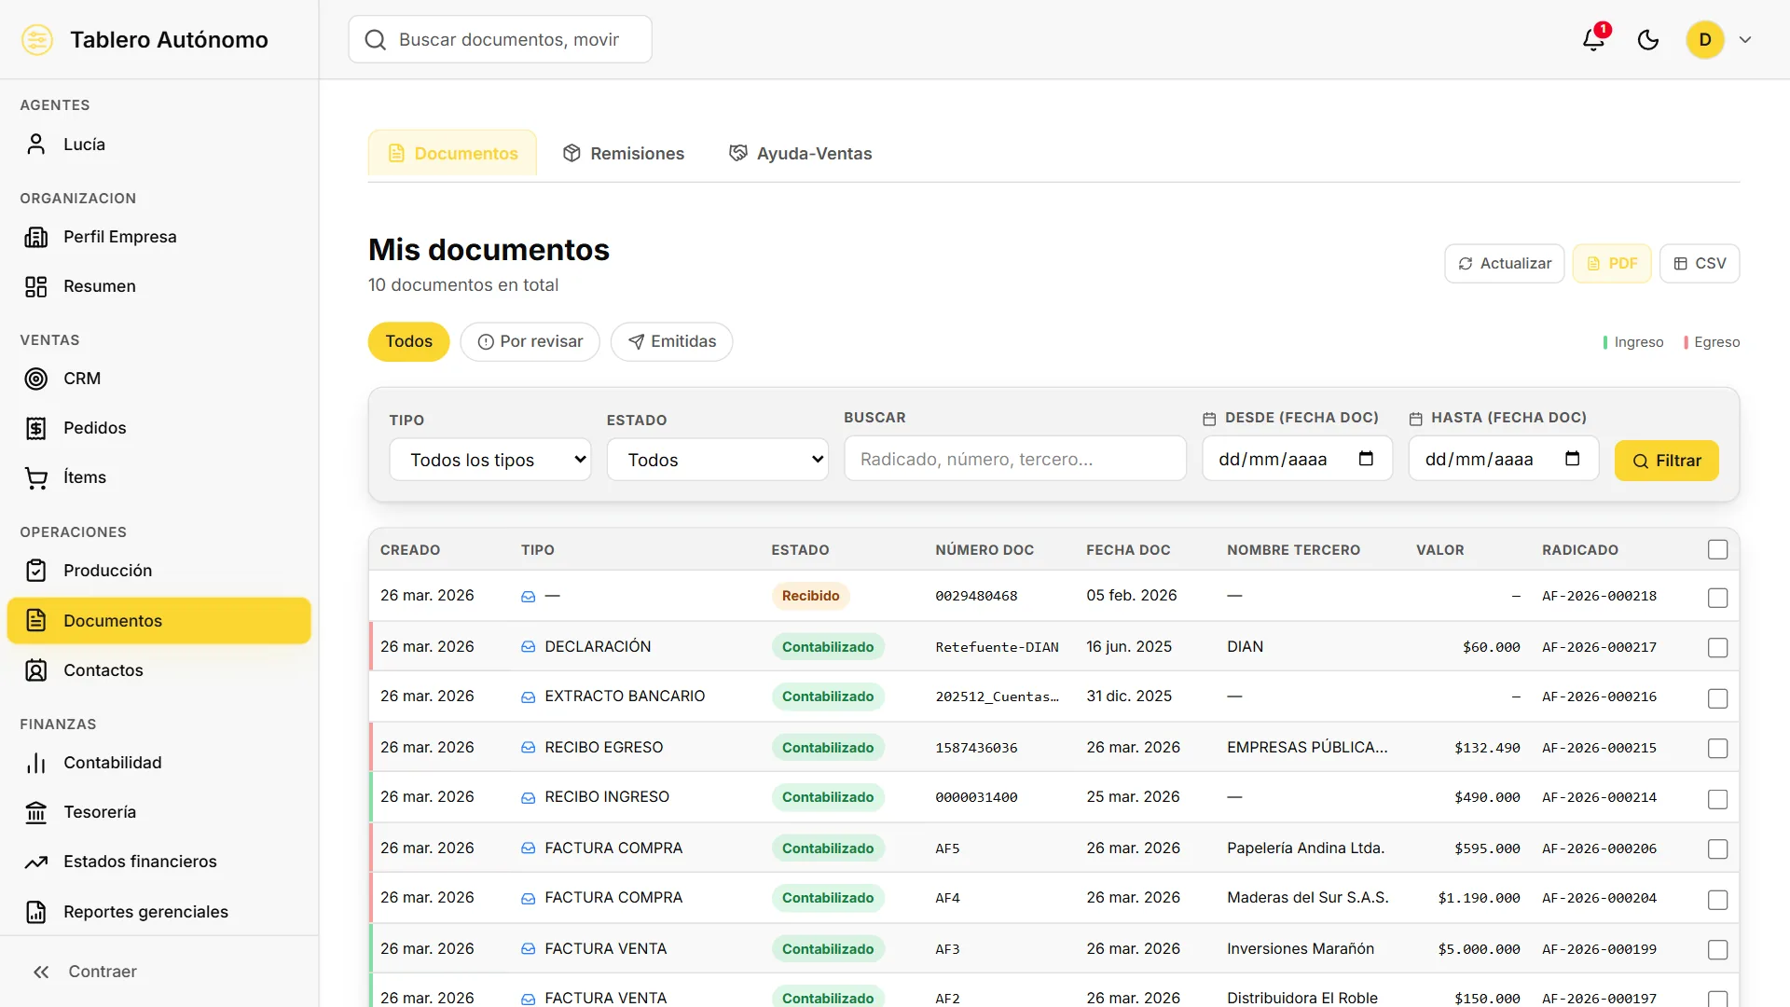
Task: Open Lucía agent in sidebar
Action: click(x=158, y=144)
